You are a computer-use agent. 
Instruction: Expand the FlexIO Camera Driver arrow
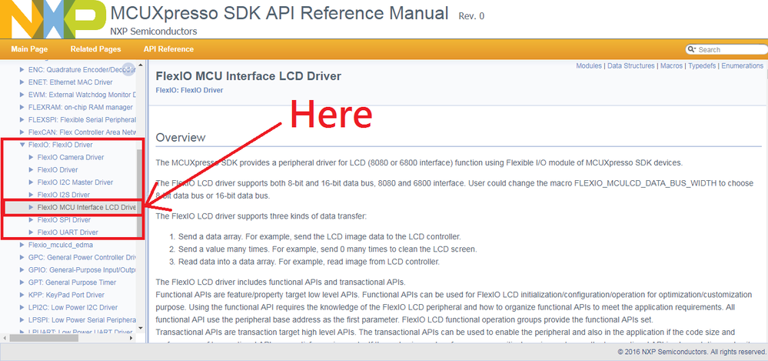click(32, 158)
